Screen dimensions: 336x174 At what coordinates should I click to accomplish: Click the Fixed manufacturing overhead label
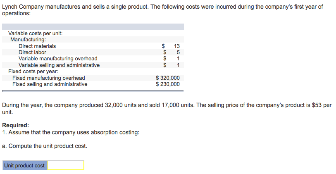pos(49,78)
